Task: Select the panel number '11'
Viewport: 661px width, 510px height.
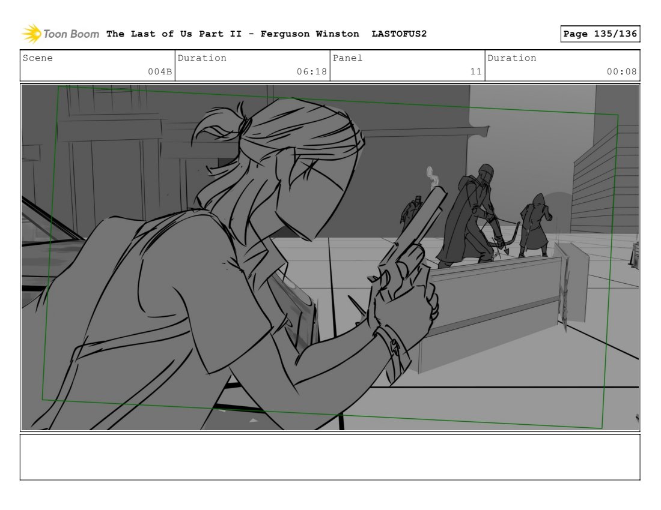Action: coord(476,71)
